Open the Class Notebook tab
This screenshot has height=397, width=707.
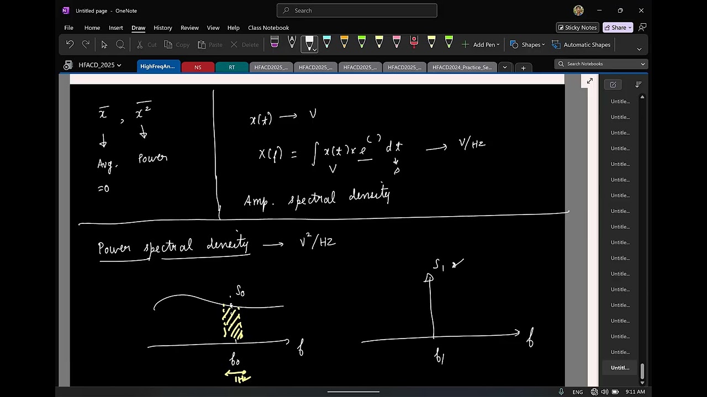click(x=268, y=28)
